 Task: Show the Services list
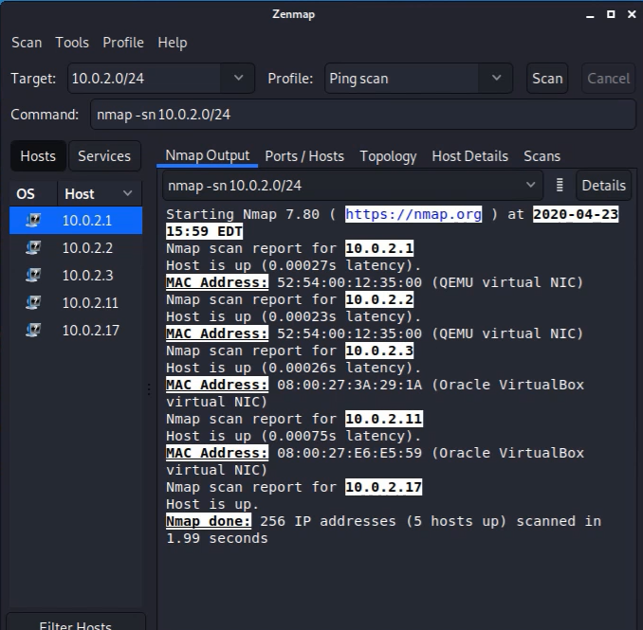point(104,156)
